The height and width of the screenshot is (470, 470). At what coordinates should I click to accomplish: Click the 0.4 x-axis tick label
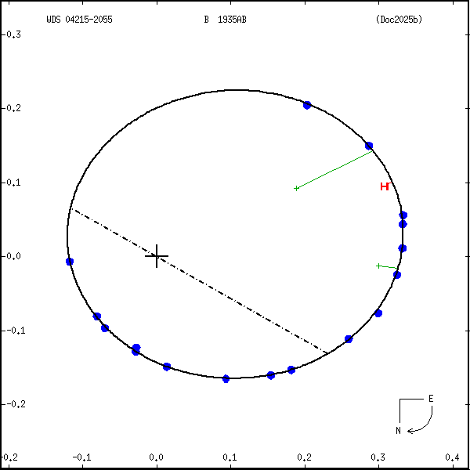pos(452,457)
